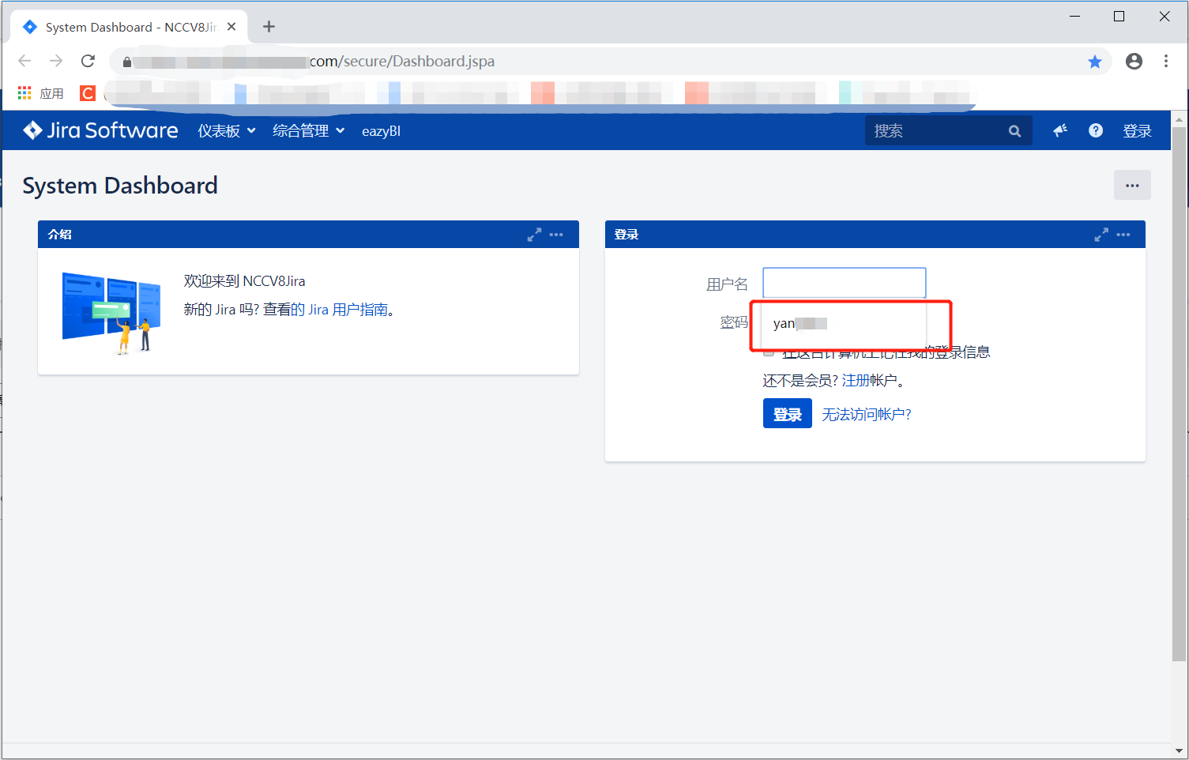Maximize the 介绍 gadget

[x=535, y=235]
